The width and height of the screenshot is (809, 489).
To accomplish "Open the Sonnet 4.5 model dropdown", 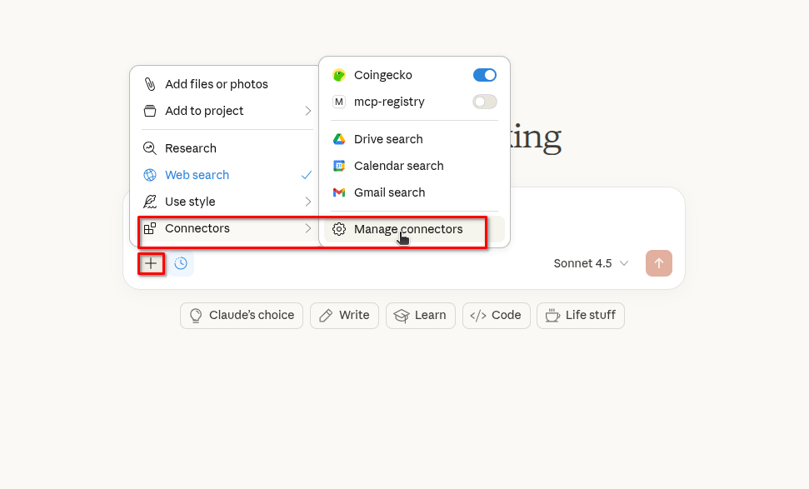I will tap(591, 263).
